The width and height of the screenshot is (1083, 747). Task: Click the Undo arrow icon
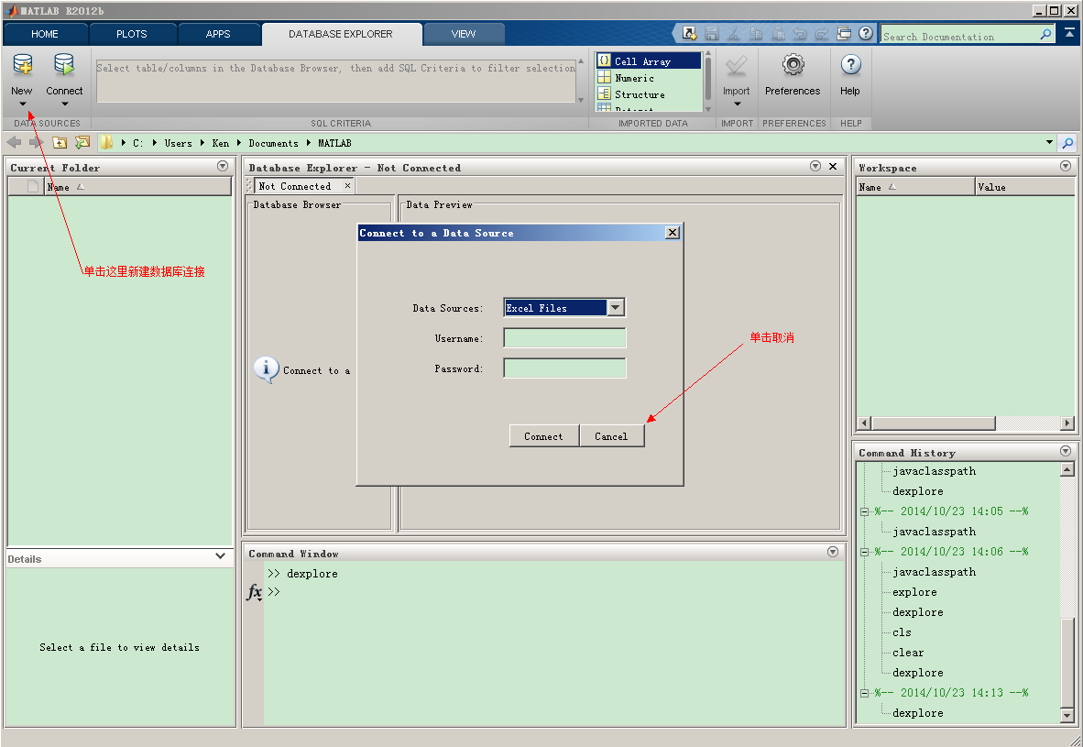(800, 33)
